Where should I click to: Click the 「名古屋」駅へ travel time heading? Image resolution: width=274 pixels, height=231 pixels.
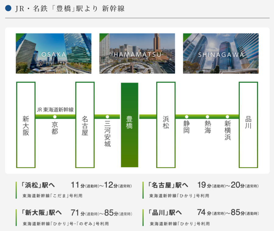[168, 185]
